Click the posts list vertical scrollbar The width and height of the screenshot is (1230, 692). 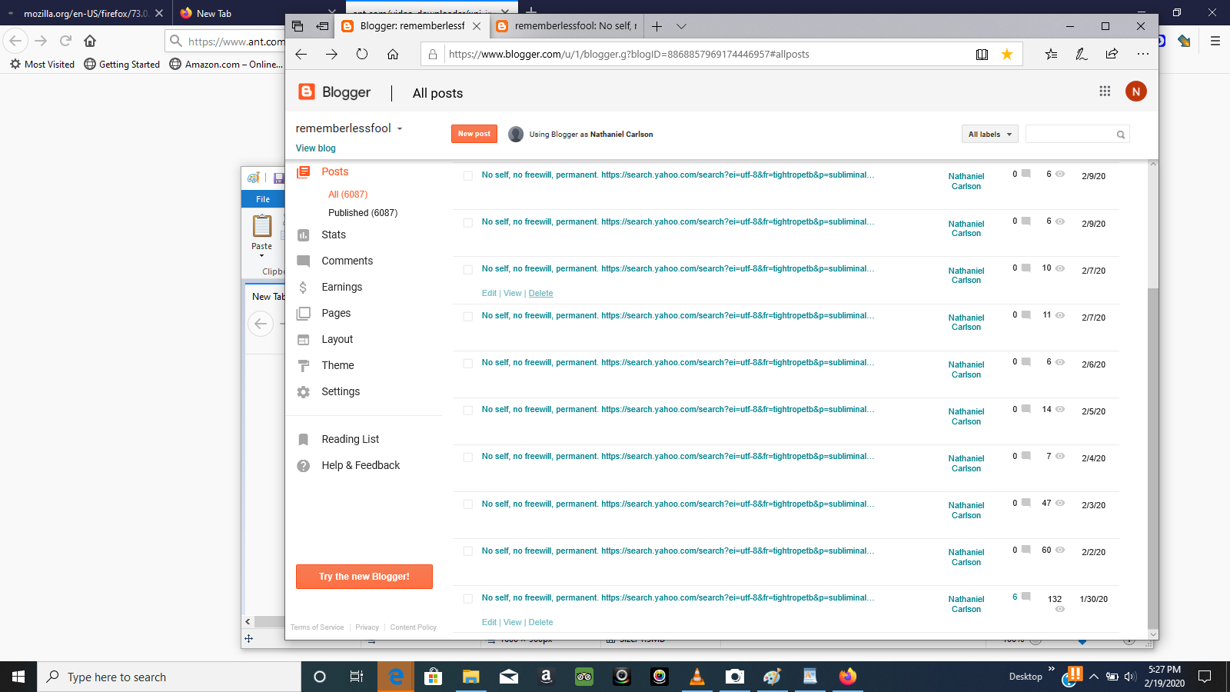tap(1152, 457)
